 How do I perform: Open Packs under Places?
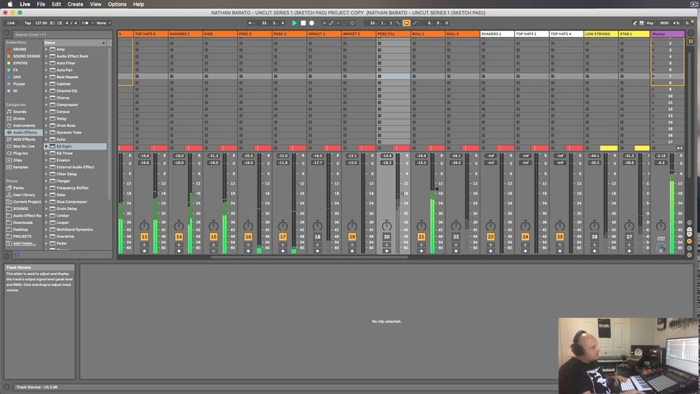pyautogui.click(x=18, y=188)
